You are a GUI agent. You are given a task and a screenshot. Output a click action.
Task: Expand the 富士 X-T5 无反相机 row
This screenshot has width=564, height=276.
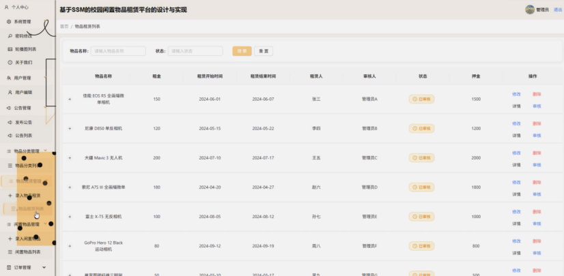coord(70,217)
